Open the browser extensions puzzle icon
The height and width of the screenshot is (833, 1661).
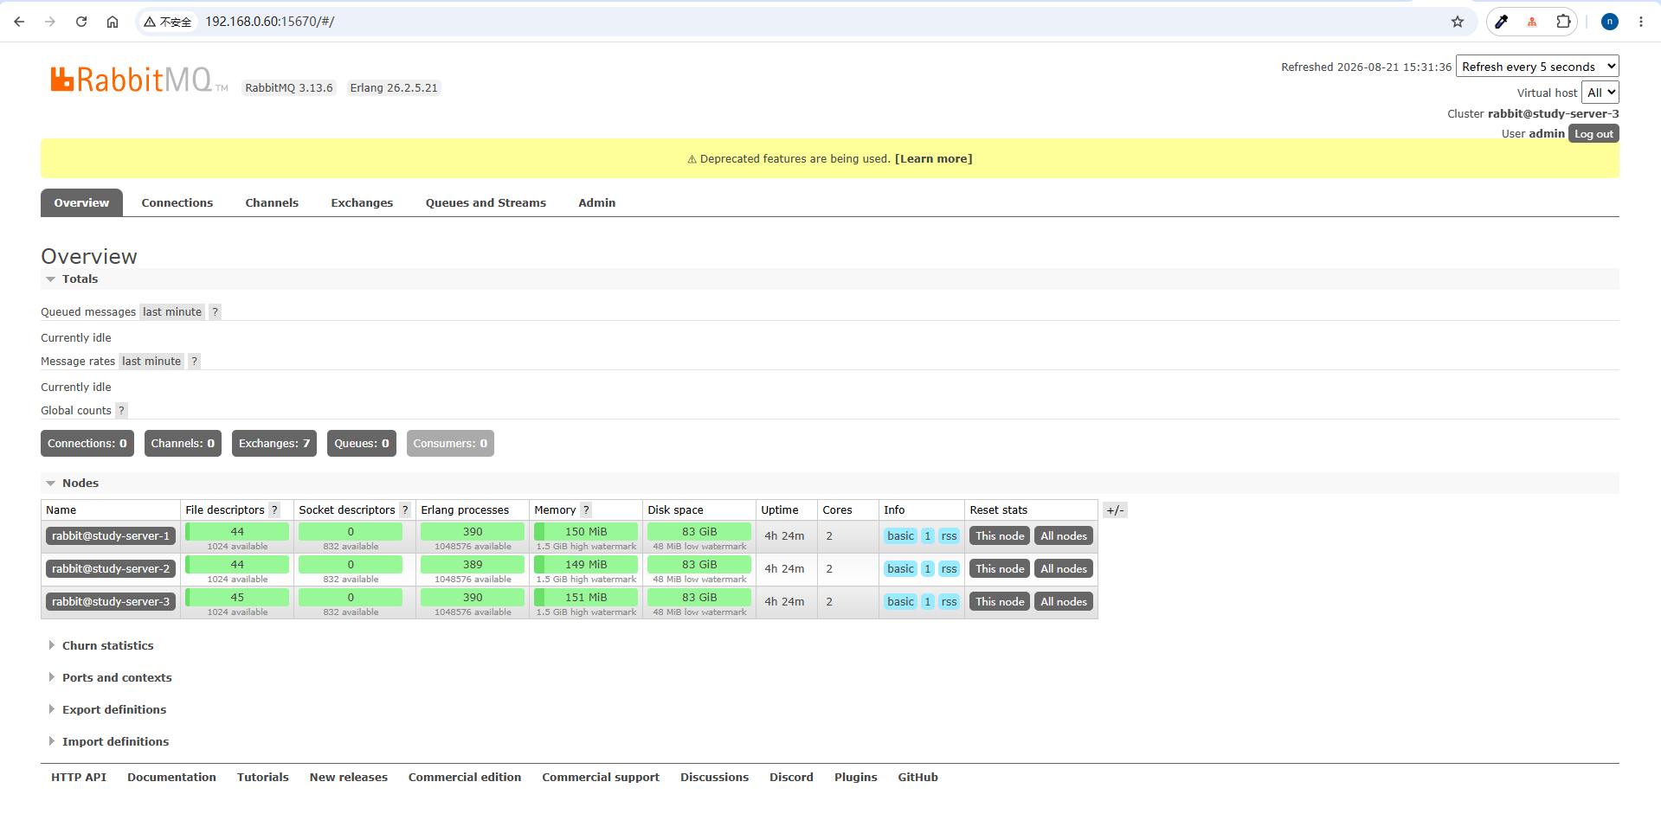pos(1563,22)
